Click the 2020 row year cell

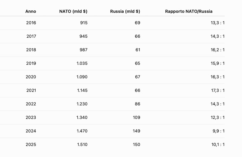click(31, 77)
